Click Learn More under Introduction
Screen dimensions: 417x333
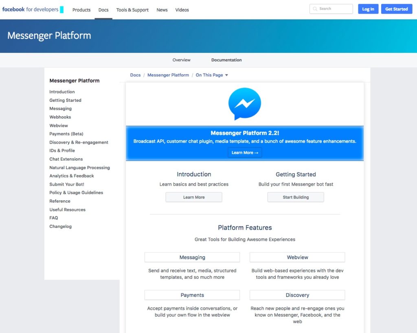[194, 197]
